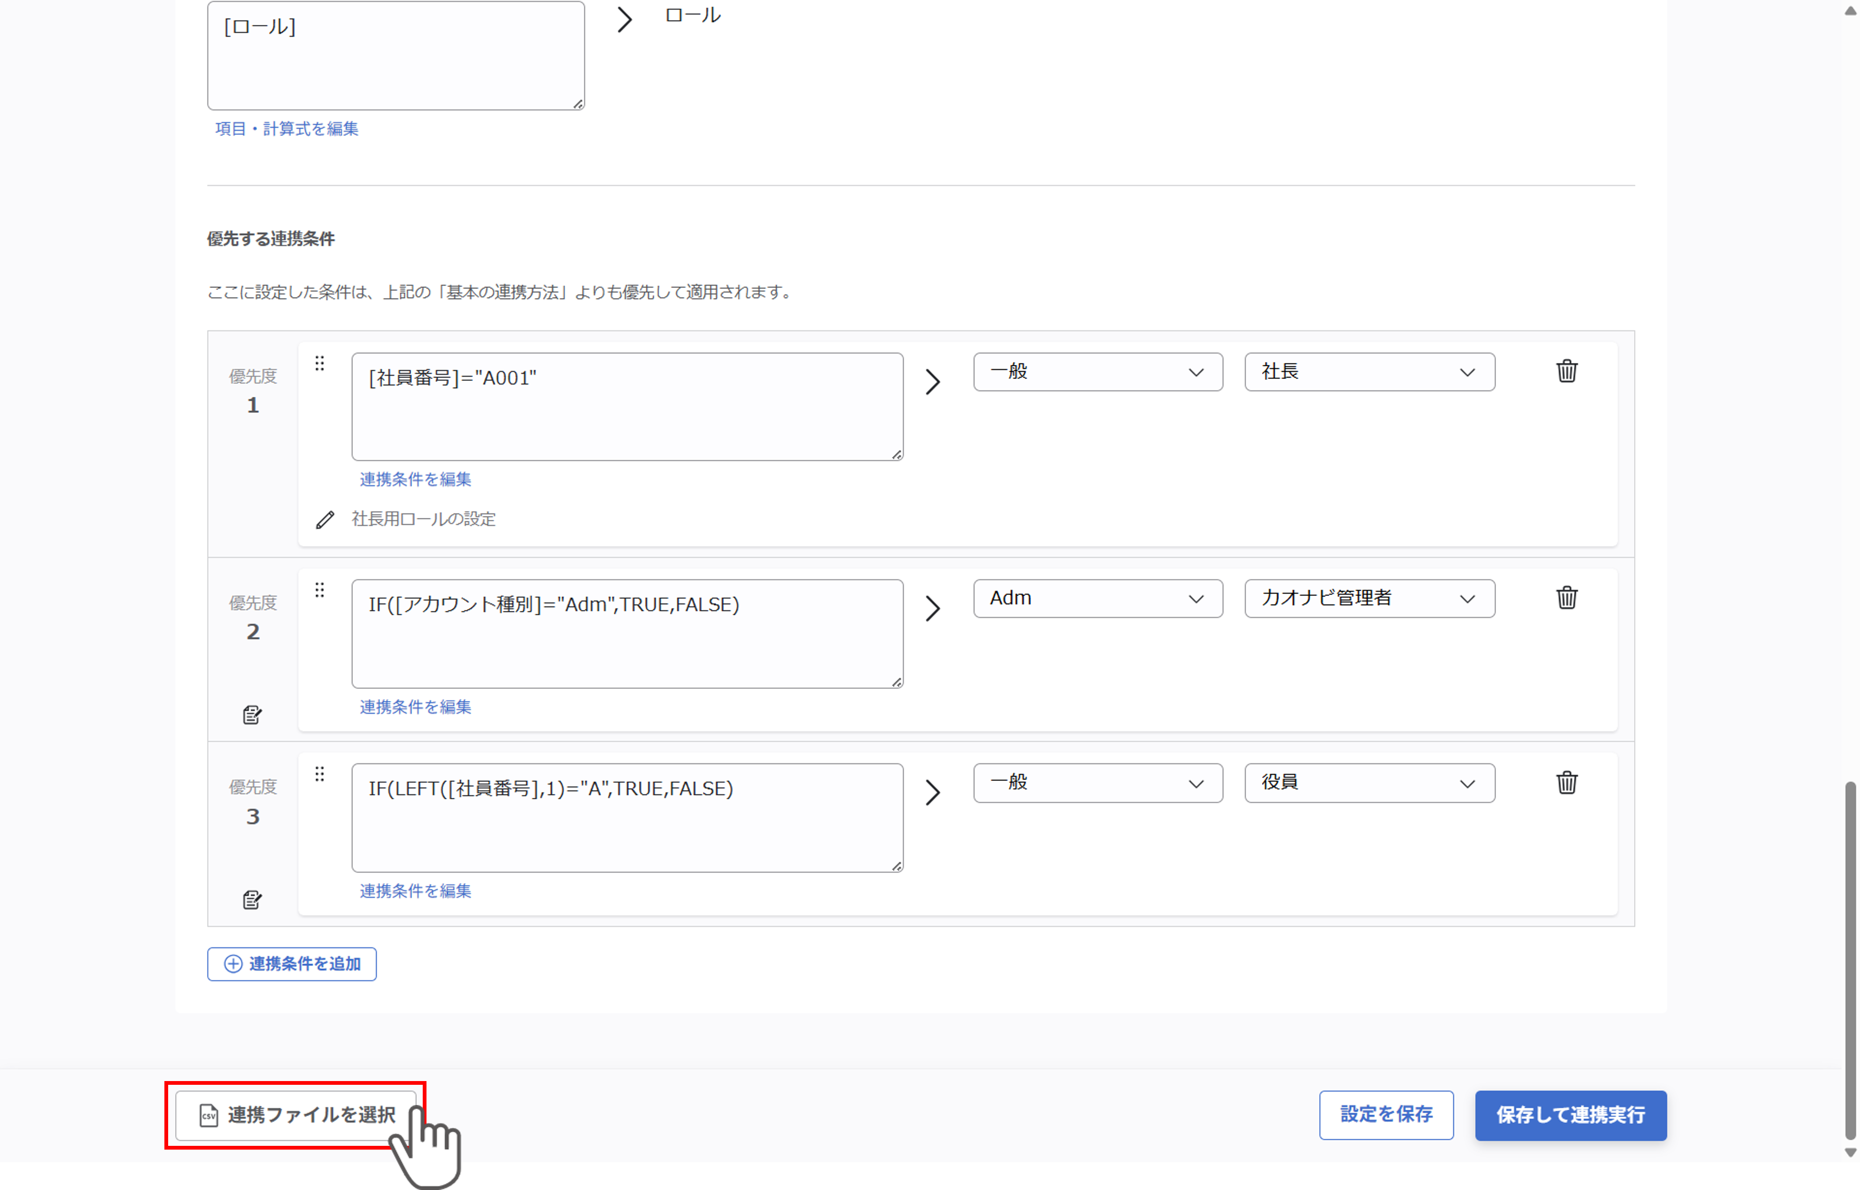Delete the priority 3 condition with trash icon
This screenshot has height=1190, width=1860.
pos(1566,782)
